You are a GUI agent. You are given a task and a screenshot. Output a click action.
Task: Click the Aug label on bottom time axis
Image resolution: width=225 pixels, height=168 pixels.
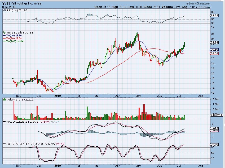coord(201,167)
